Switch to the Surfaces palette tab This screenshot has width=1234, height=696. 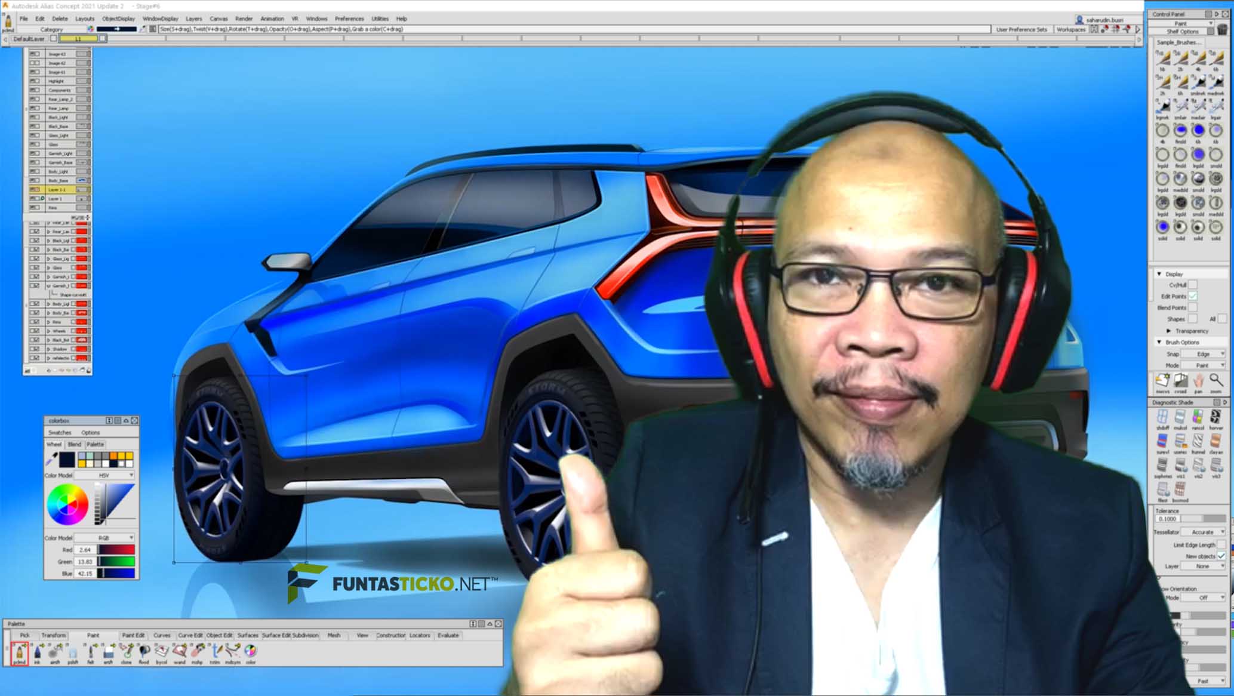pos(248,635)
